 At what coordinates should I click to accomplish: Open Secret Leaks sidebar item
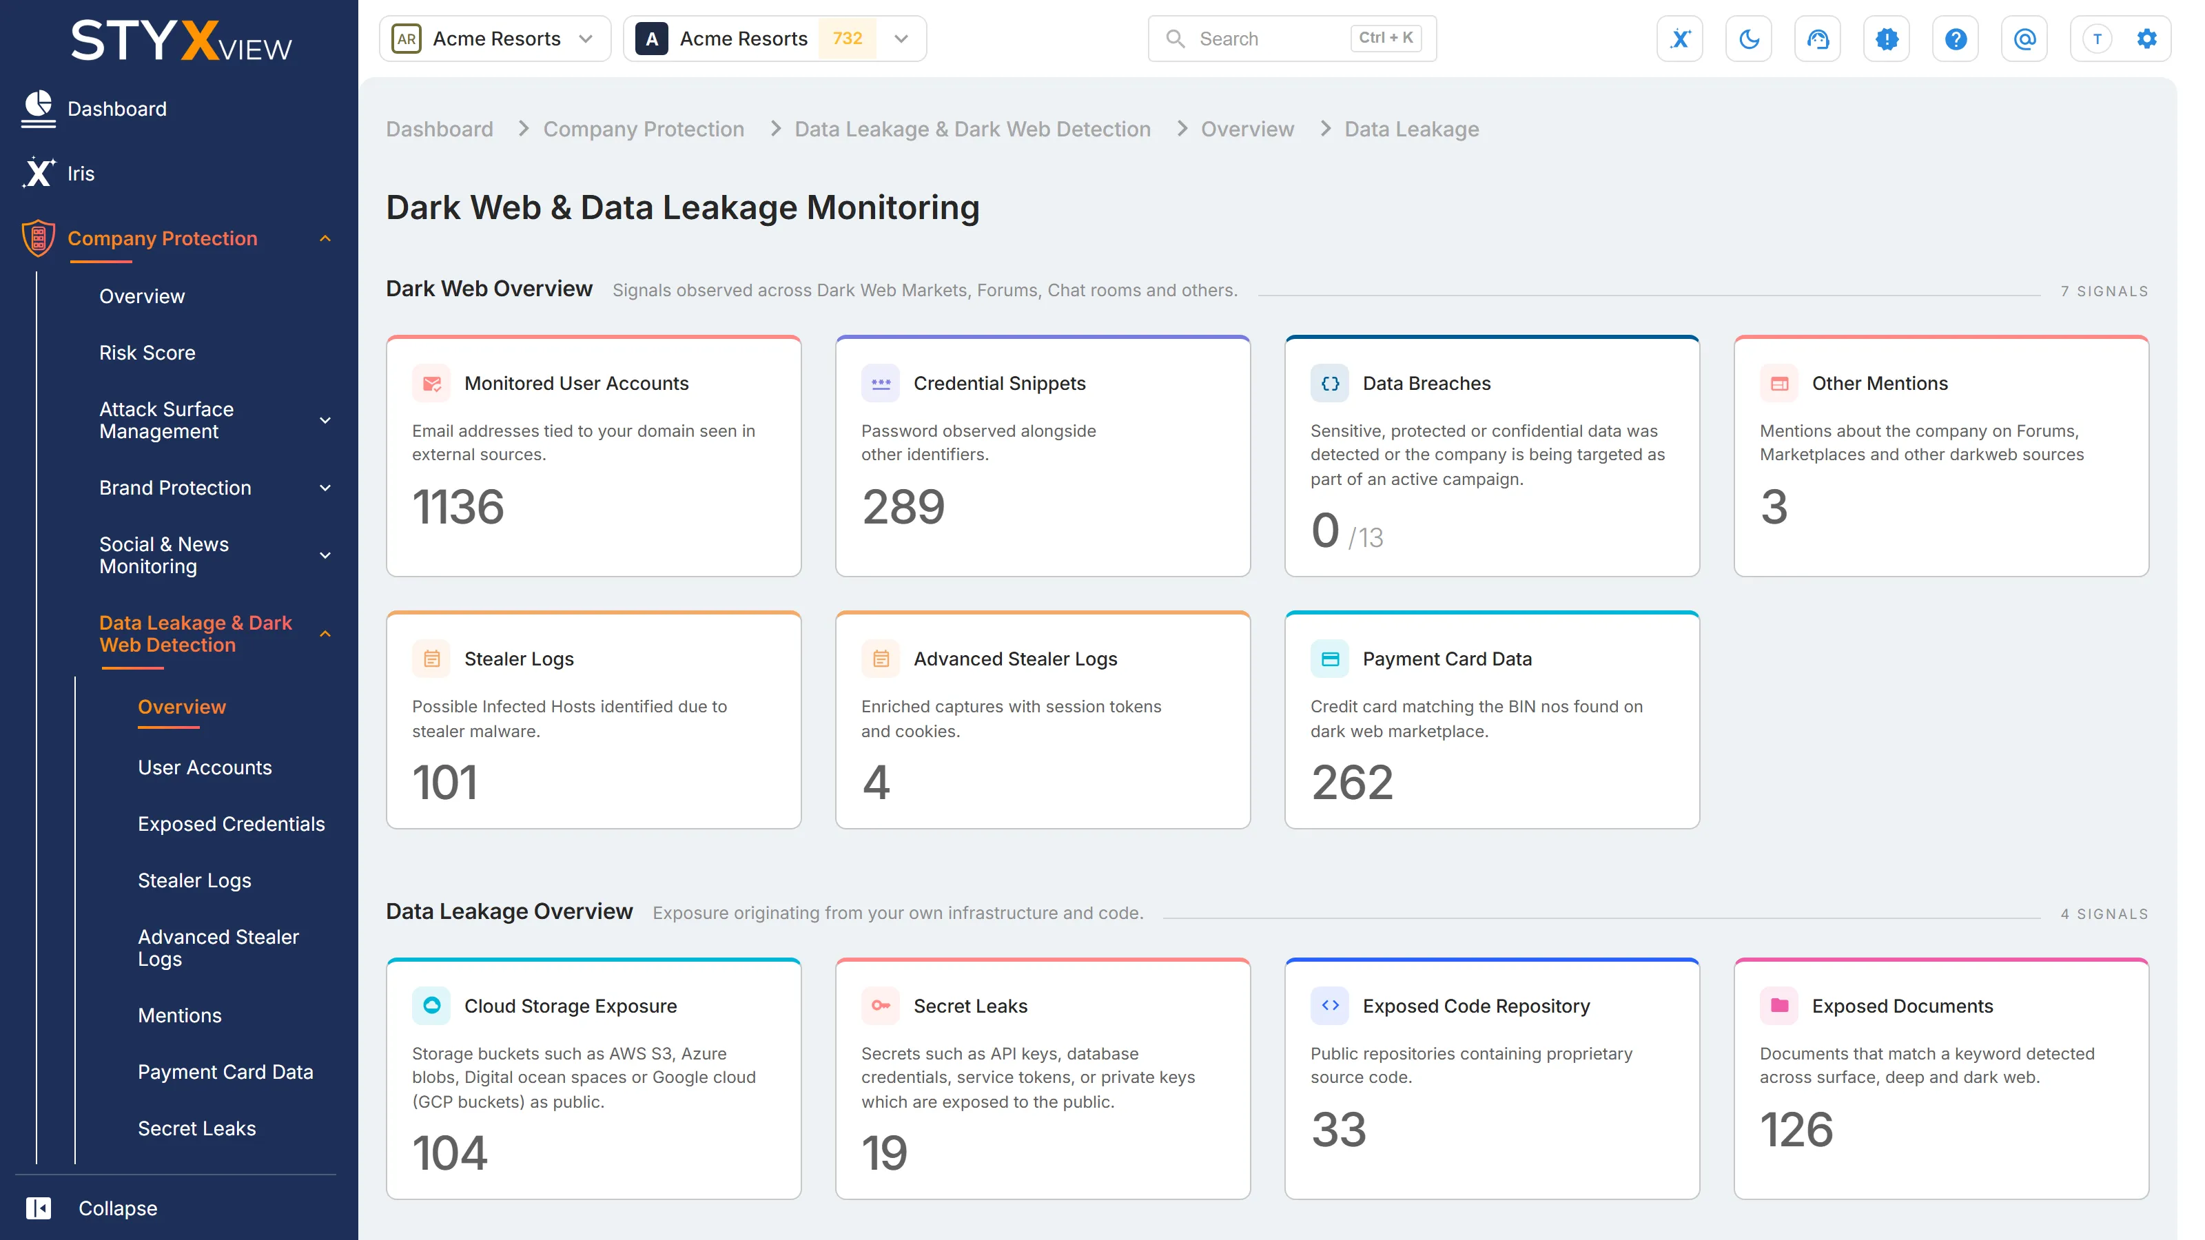(197, 1129)
